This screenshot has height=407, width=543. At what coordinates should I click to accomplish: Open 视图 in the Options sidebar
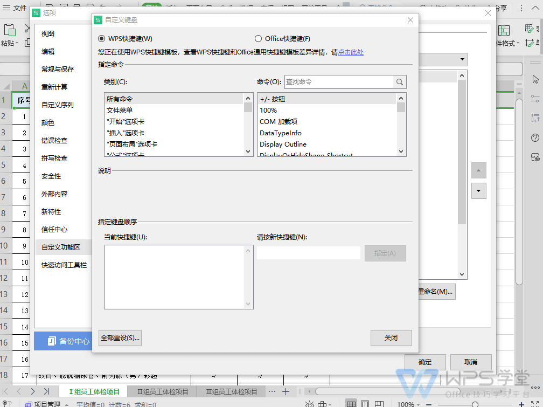tap(48, 33)
